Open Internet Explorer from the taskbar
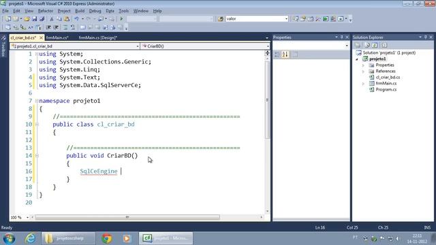The width and height of the screenshot is (436, 245). pyautogui.click(x=30, y=238)
